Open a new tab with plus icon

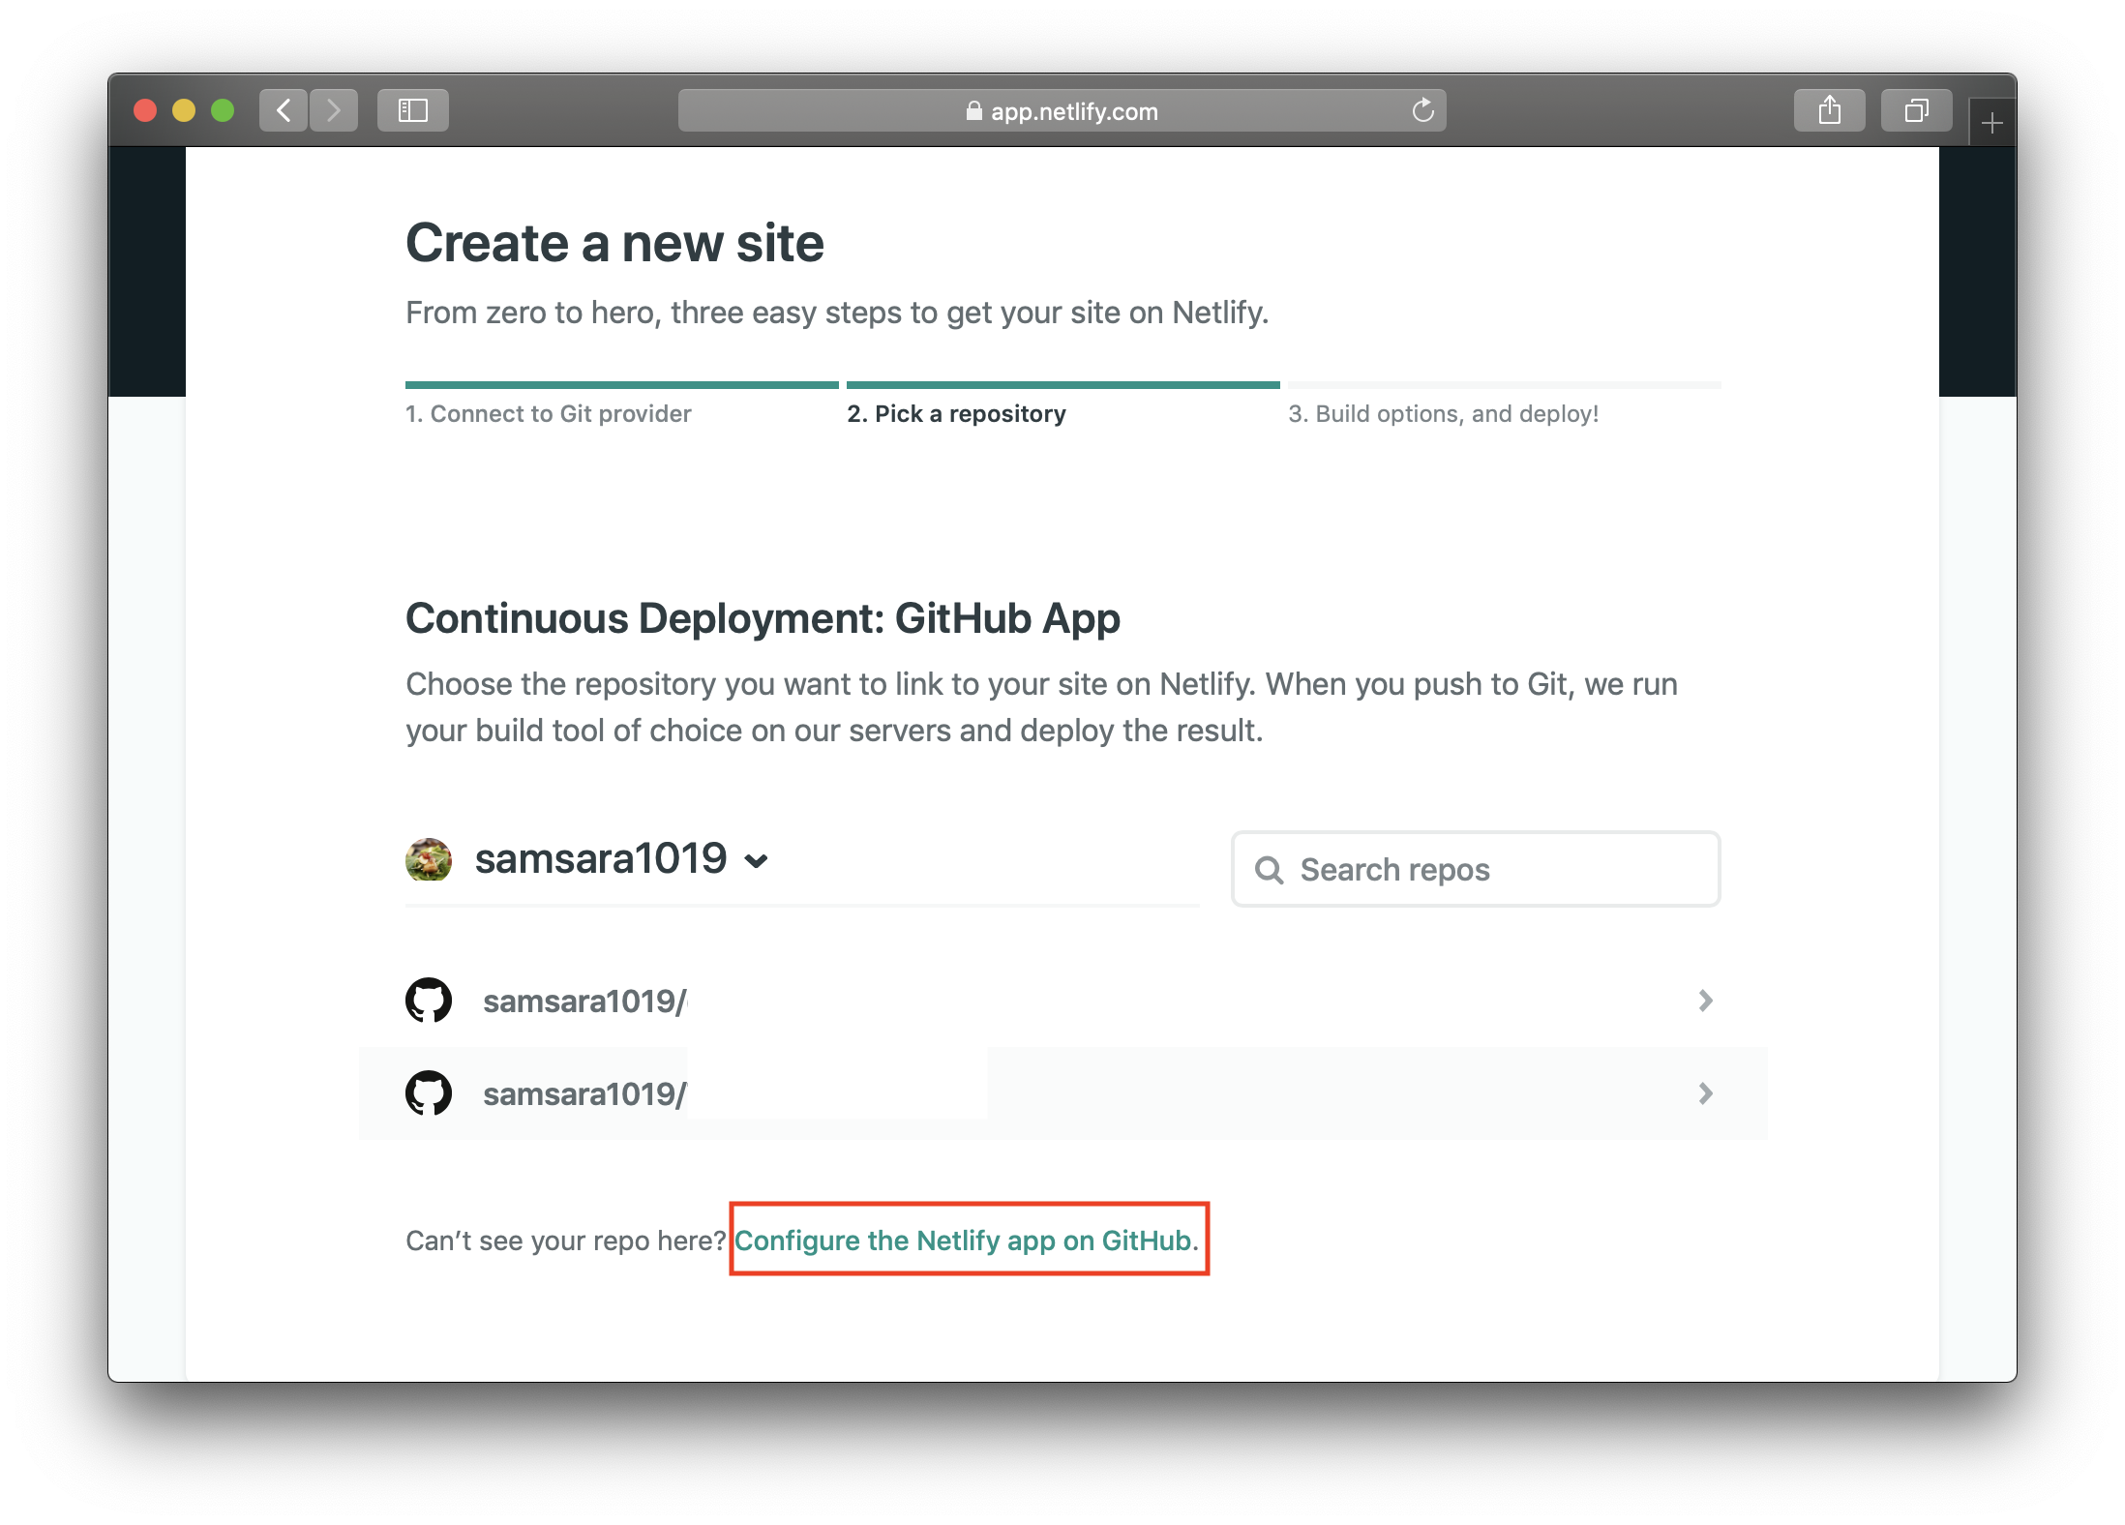tap(1991, 124)
